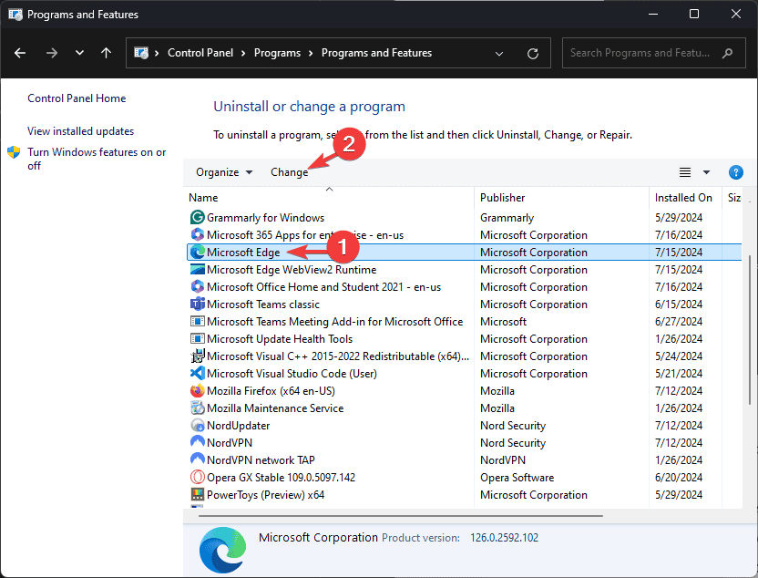Click the 5/21/2024 install date

click(x=678, y=374)
